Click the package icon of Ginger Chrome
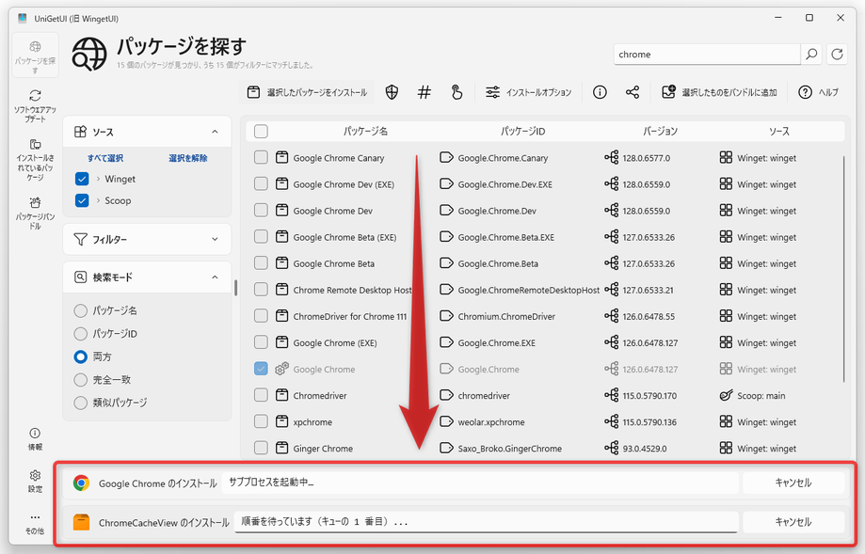Viewport: 865px width, 554px height. pos(281,448)
